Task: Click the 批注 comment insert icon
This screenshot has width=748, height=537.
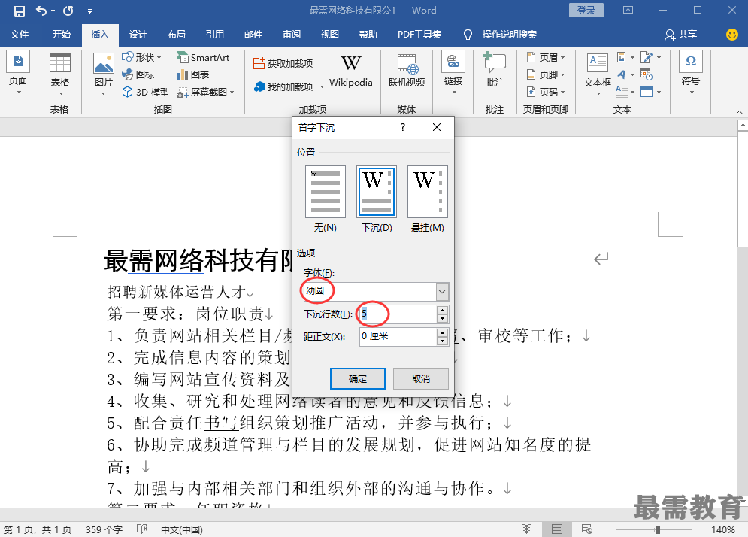Action: click(x=495, y=71)
